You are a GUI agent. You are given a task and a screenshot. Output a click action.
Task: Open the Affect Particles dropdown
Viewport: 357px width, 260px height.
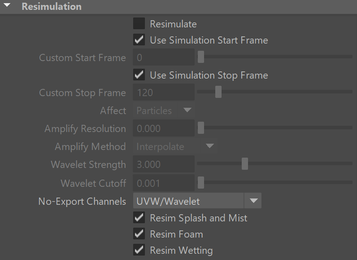coord(164,110)
